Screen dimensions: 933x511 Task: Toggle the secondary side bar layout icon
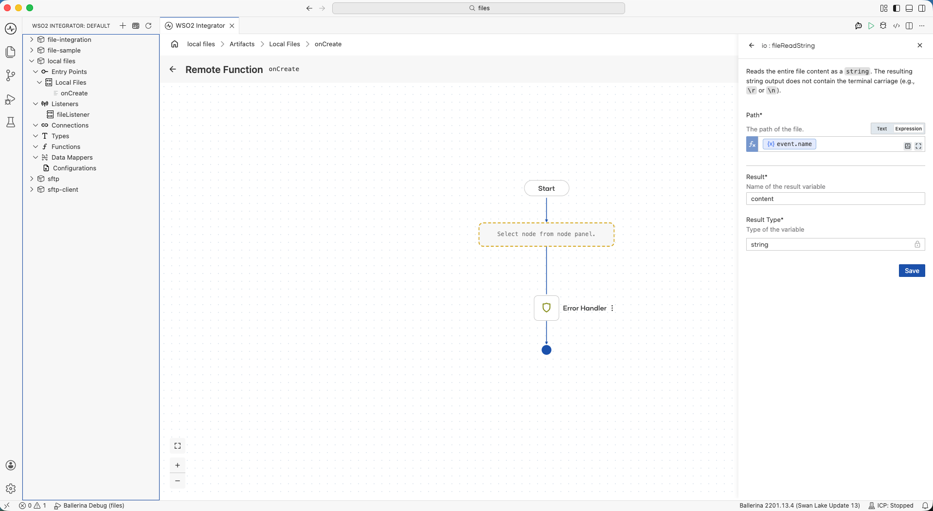[922, 8]
